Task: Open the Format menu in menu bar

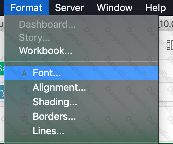Action: pyautogui.click(x=26, y=8)
